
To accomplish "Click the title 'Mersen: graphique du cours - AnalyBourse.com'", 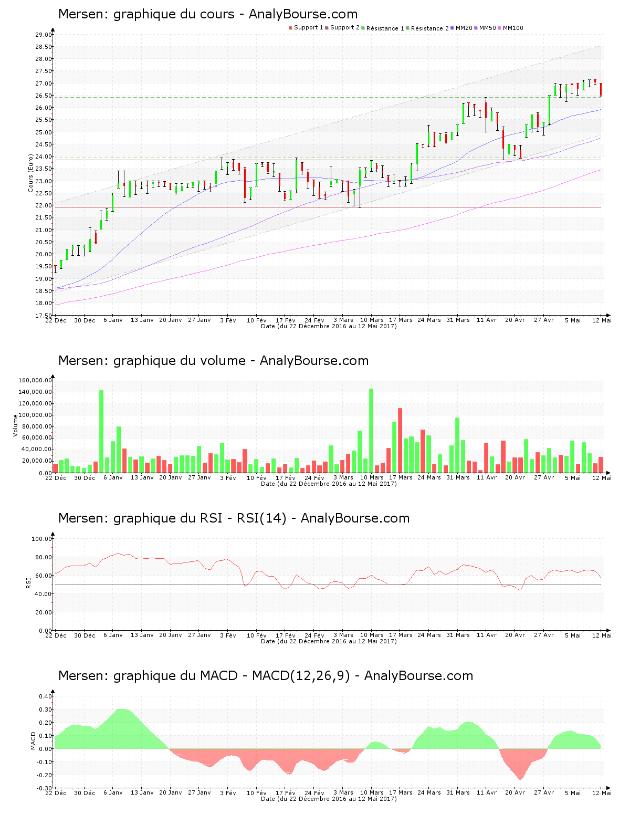I will click(x=208, y=14).
